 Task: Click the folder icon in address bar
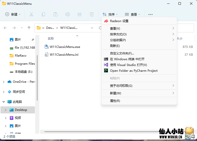coord(39,28)
